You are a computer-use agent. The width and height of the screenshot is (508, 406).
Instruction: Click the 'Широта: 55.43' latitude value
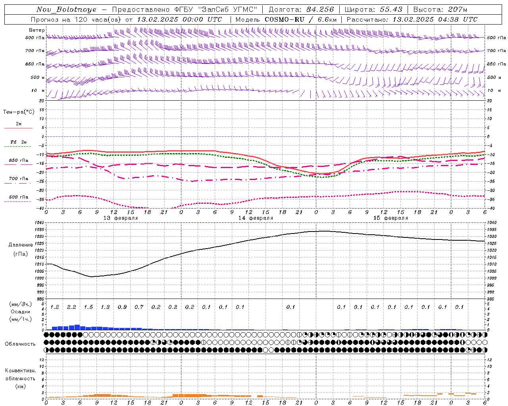pos(373,10)
